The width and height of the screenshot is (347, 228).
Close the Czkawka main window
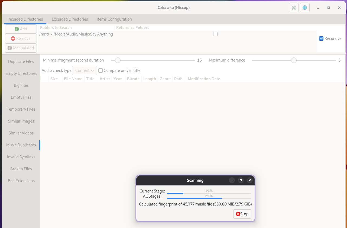[339, 8]
